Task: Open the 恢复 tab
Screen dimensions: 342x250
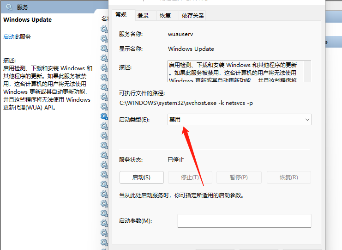Action: [x=165, y=16]
